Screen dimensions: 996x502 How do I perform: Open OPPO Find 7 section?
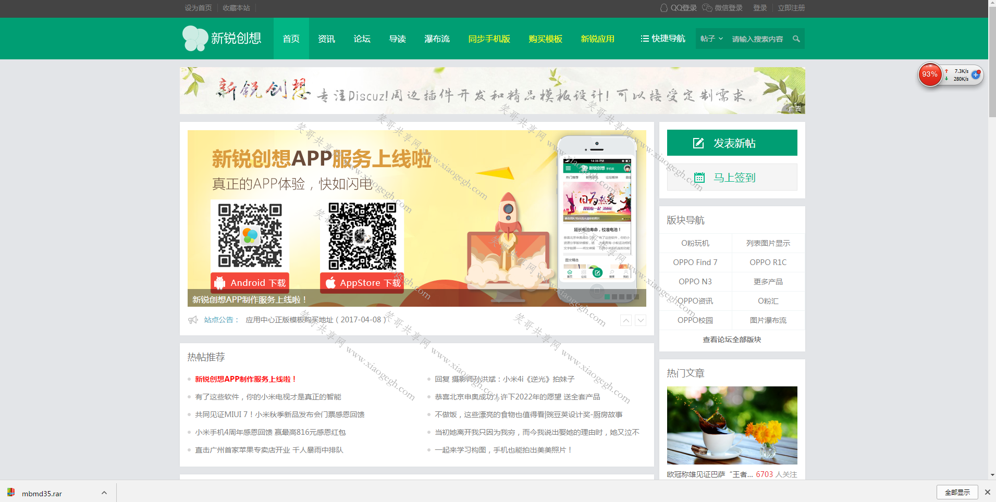695,262
